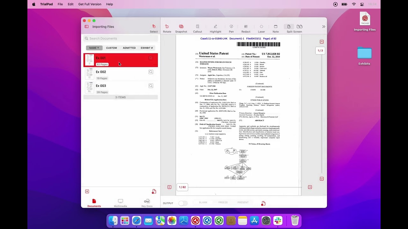
Task: Open the Ex 003 document
Action: tap(120, 88)
